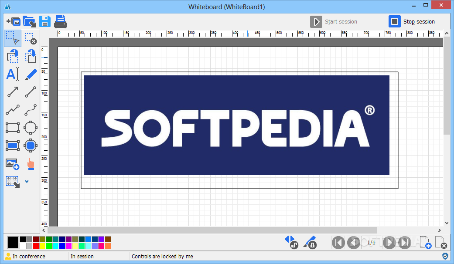Click the copy selection icon
This screenshot has height=264, width=454.
(13, 56)
